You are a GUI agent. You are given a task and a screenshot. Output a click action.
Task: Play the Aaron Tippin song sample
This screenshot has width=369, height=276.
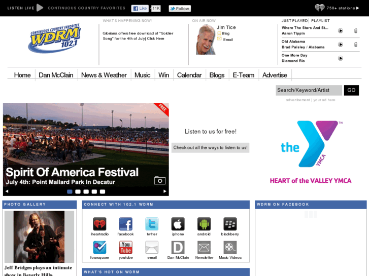pos(340,30)
